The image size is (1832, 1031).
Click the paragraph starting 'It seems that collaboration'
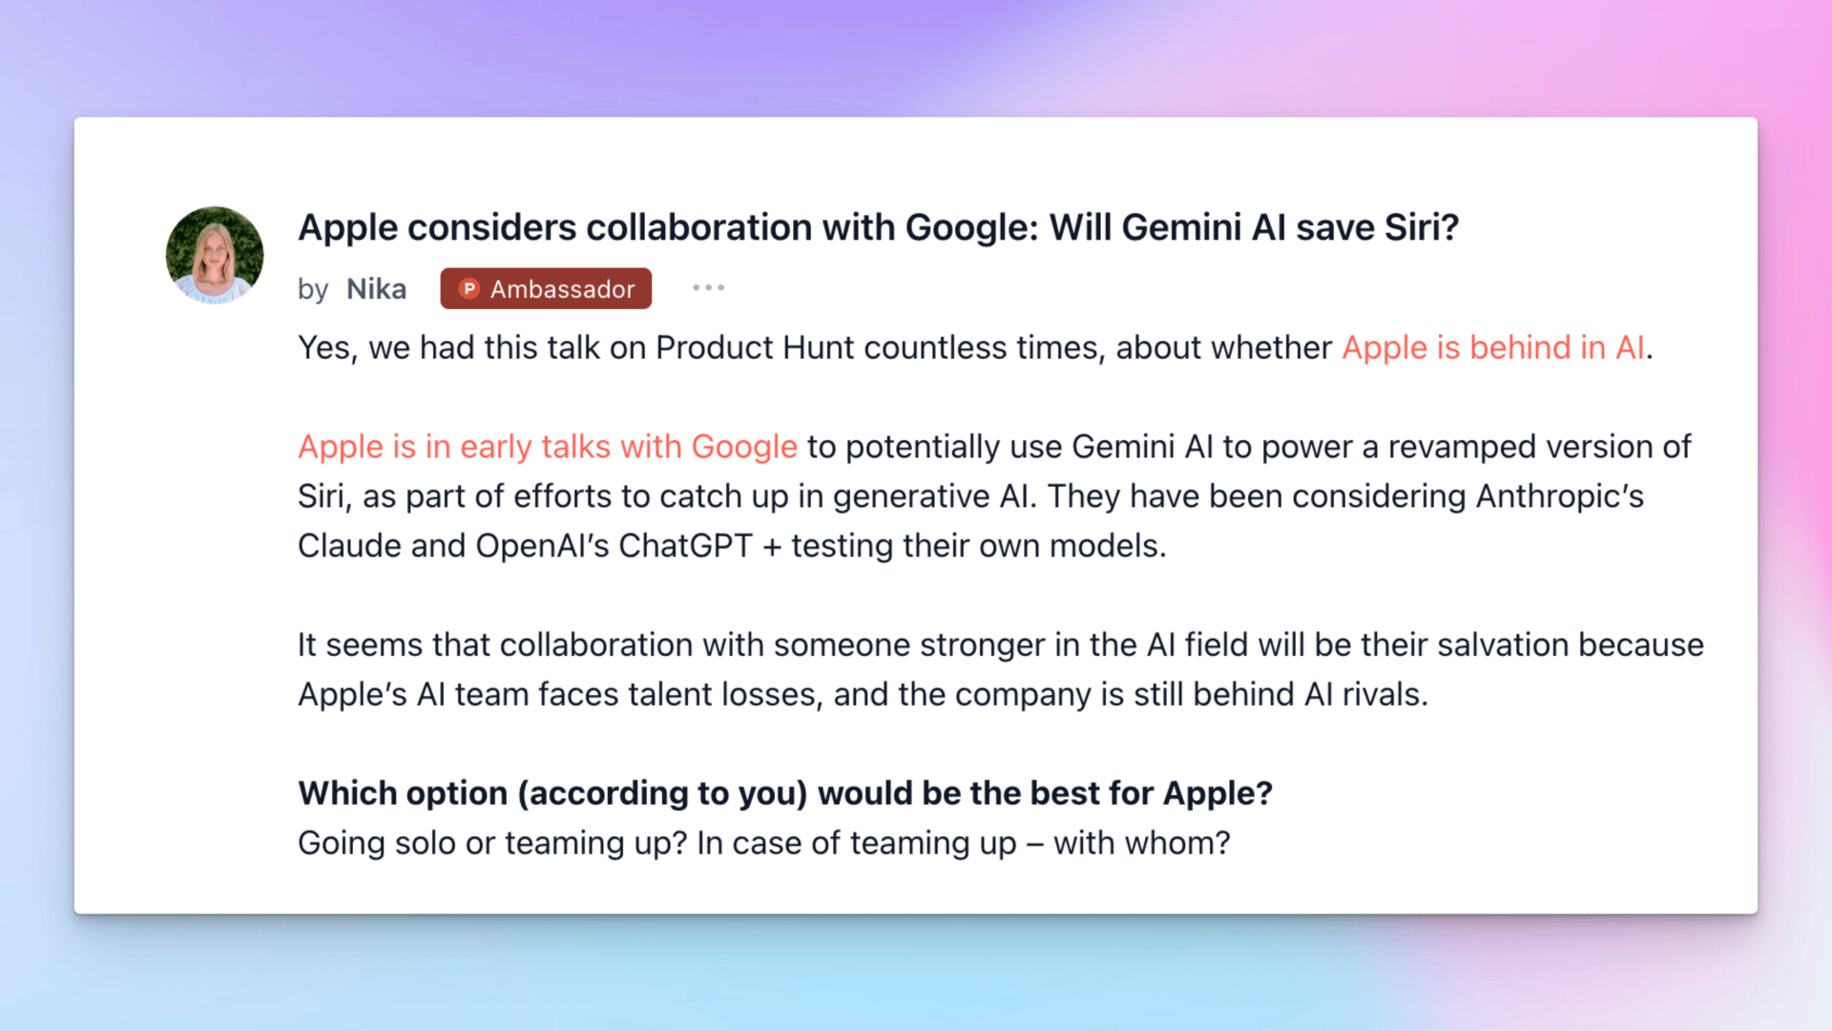point(1001,669)
